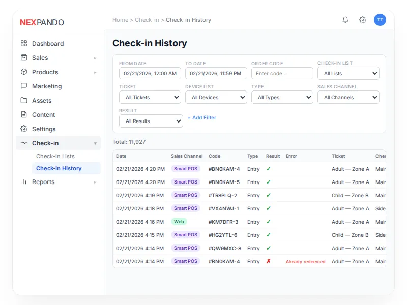407x305 pixels.
Task: Select Check-in History submenu item
Action: coord(66,168)
